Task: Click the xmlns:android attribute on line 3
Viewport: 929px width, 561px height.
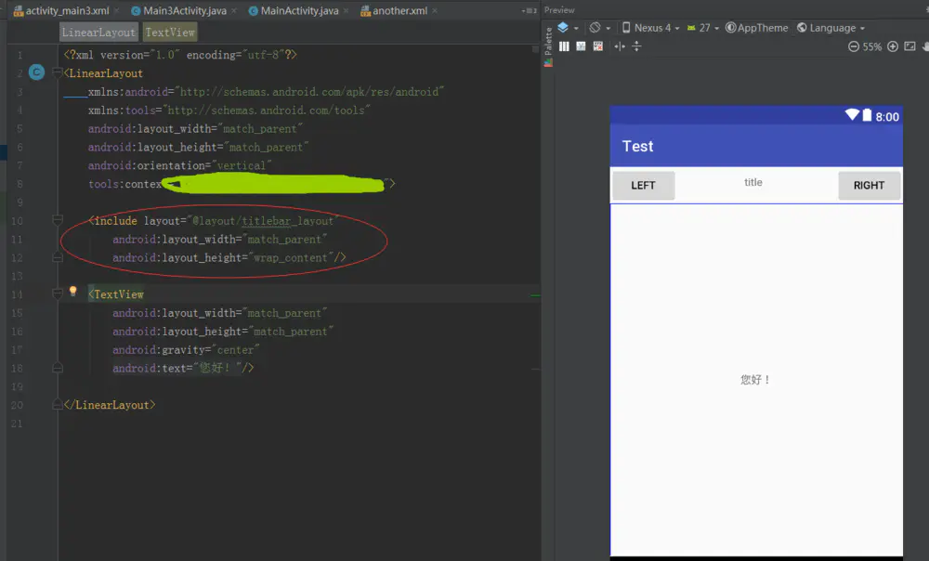Action: tap(266, 92)
